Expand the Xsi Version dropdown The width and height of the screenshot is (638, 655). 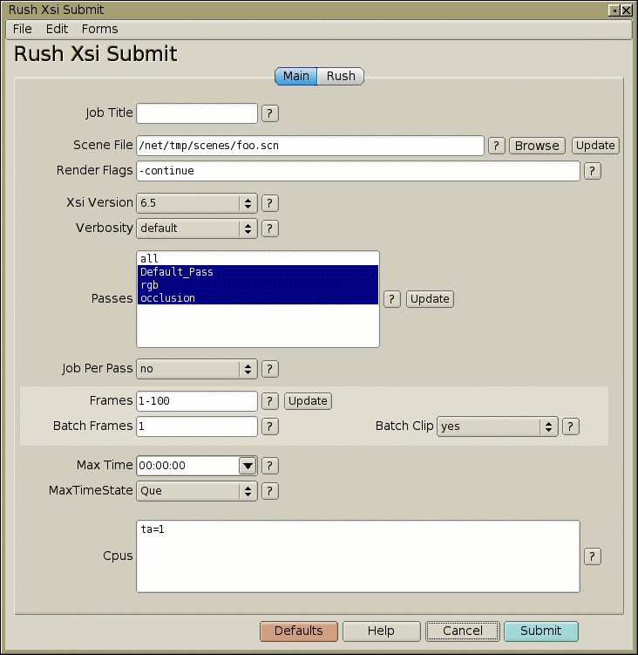click(197, 203)
